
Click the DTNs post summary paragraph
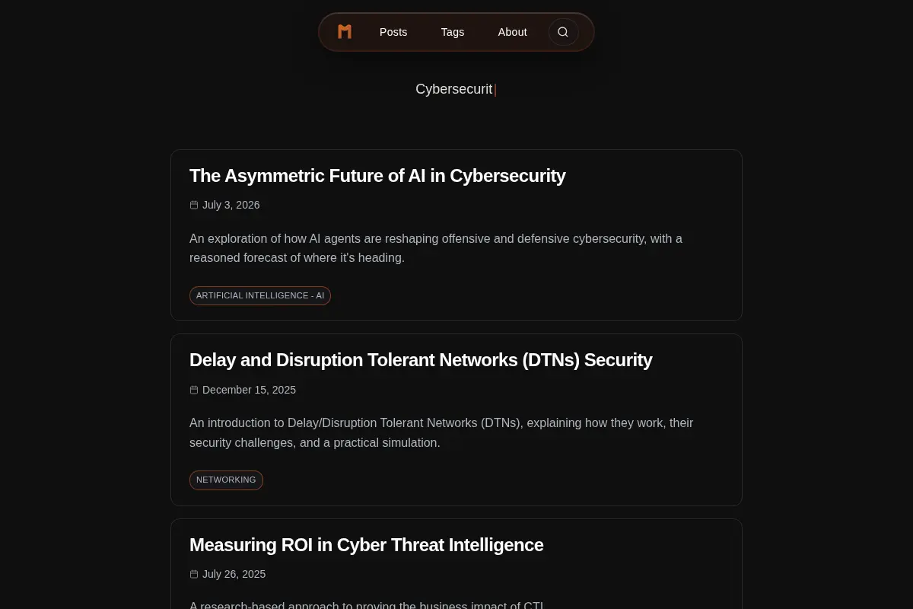(441, 432)
